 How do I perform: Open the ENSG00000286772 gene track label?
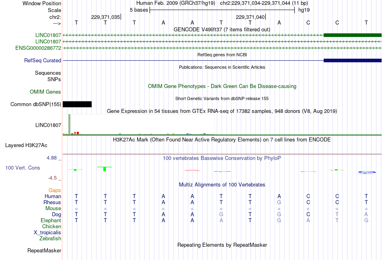[38, 48]
